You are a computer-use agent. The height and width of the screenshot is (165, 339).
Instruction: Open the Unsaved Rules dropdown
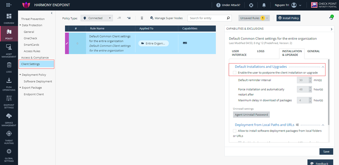point(255,18)
